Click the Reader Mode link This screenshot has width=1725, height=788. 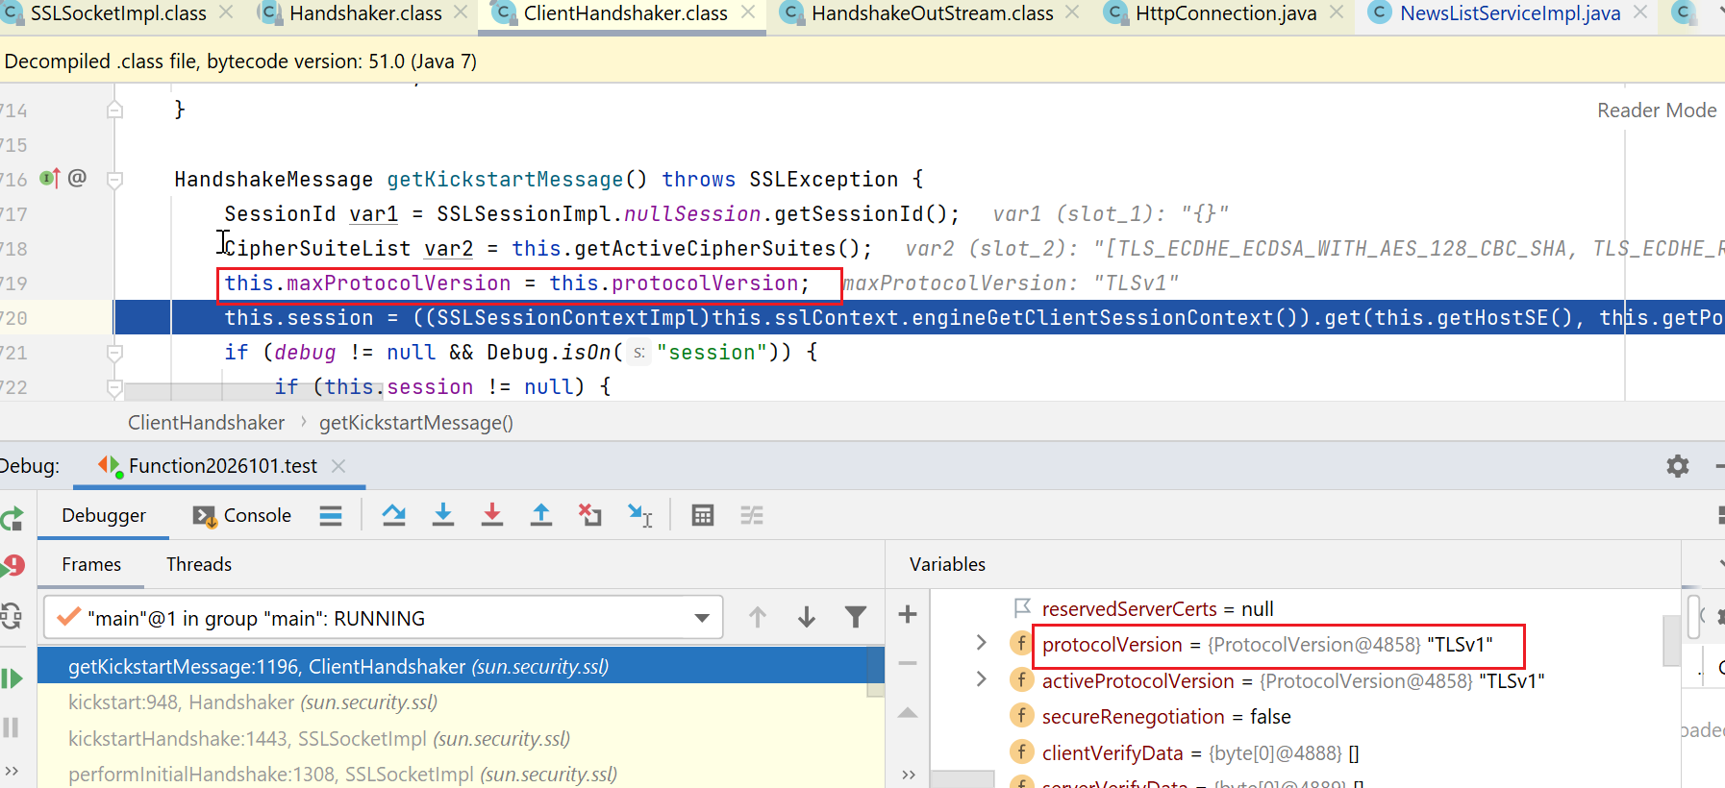point(1656,111)
